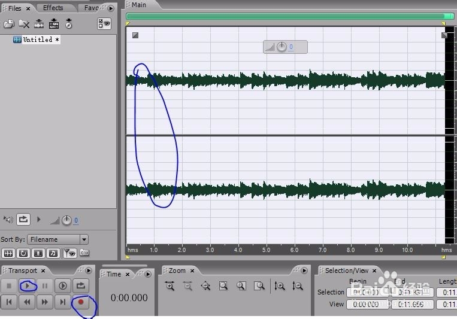Image resolution: width=457 pixels, height=319 pixels.
Task: Select the Untitled file in list
Action: [x=37, y=40]
